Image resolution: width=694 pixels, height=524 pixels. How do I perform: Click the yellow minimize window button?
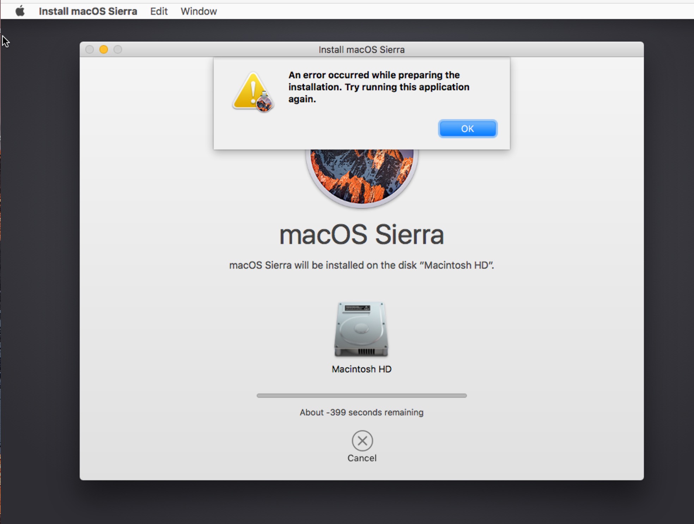pos(104,49)
